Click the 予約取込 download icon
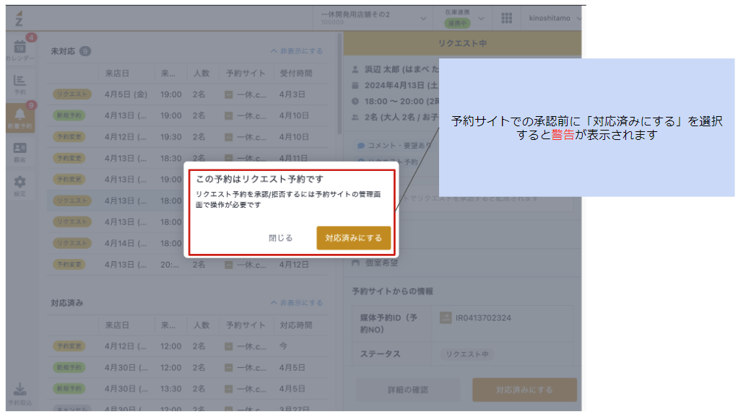 pyautogui.click(x=19, y=394)
